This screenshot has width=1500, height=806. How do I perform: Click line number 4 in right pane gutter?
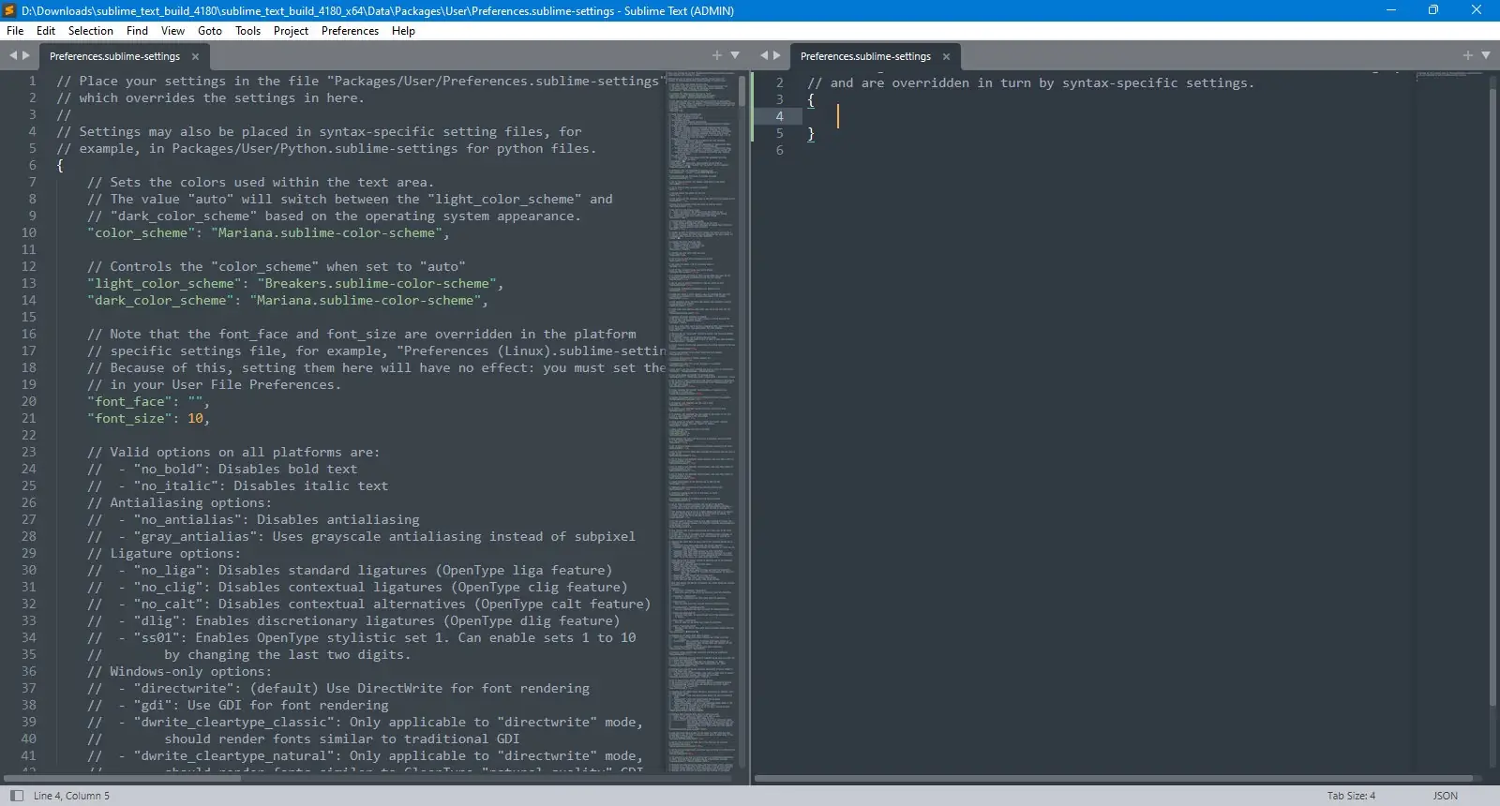[x=779, y=117]
